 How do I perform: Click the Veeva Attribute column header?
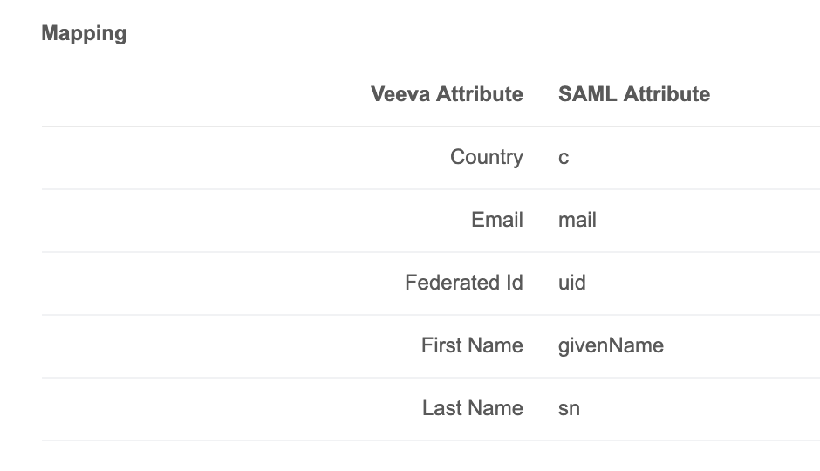447,94
